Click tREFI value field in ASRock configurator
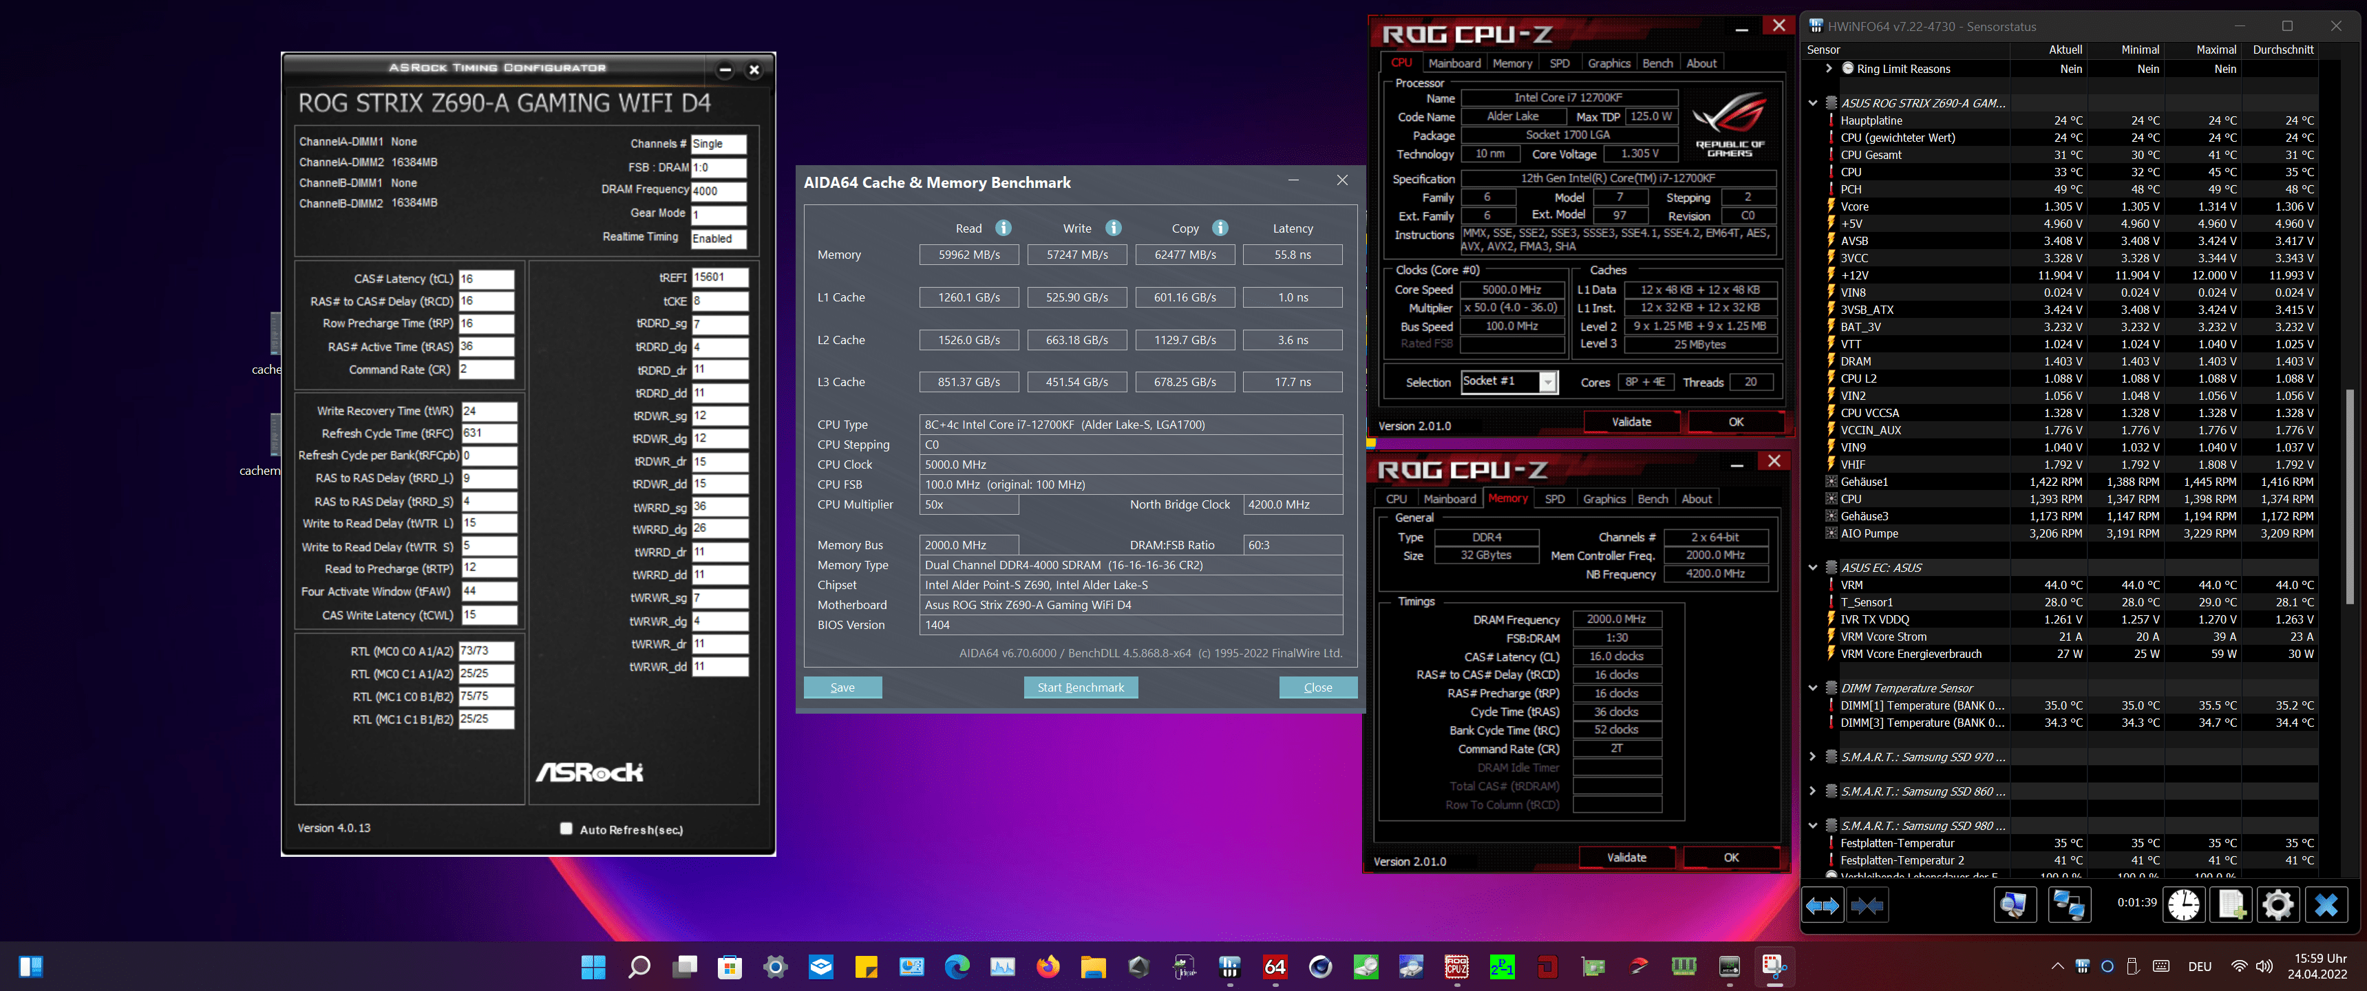 click(x=719, y=277)
